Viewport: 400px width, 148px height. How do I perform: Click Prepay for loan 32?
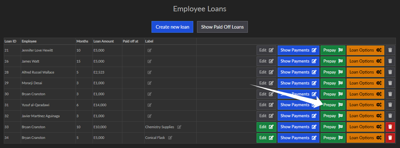(333, 116)
